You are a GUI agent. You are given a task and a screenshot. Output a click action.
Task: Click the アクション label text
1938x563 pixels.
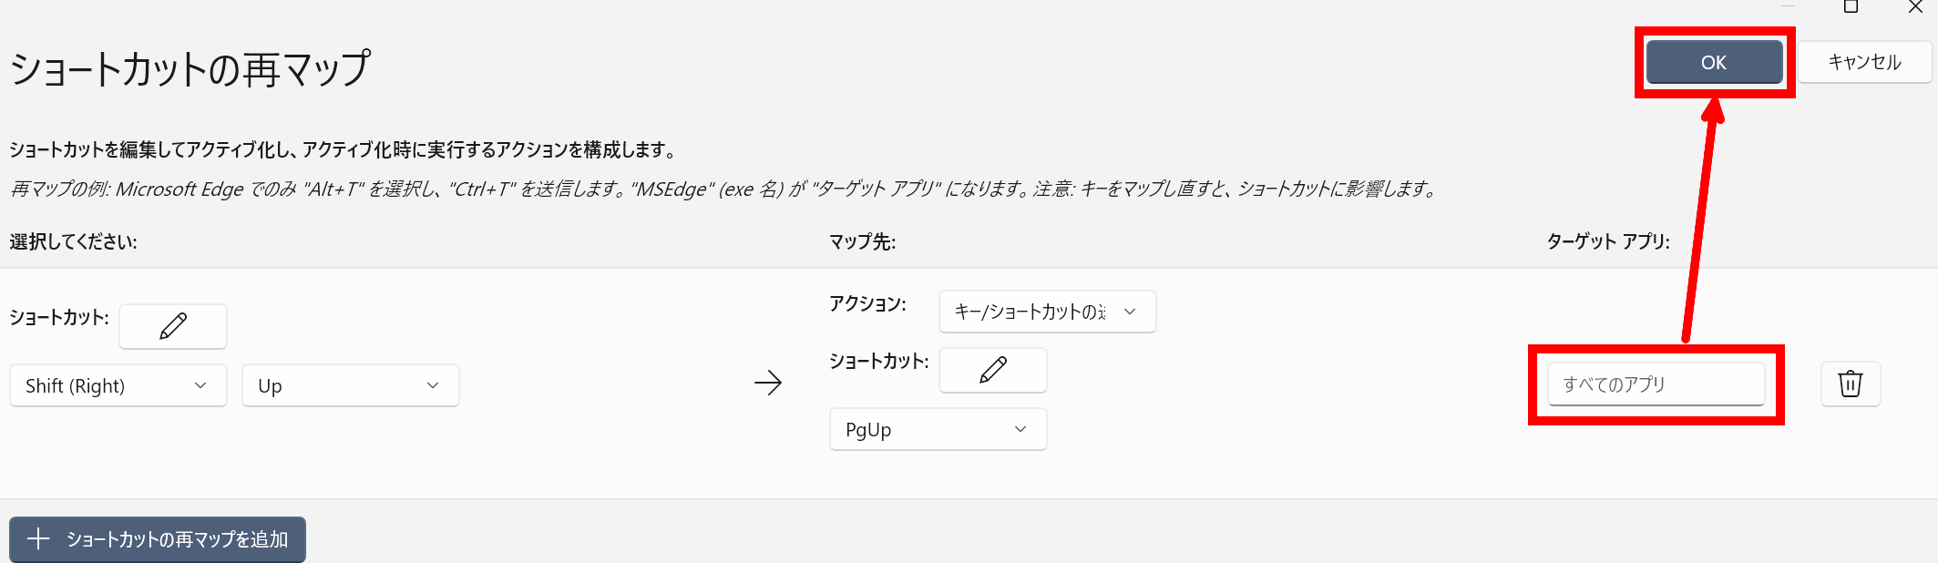pyautogui.click(x=867, y=303)
